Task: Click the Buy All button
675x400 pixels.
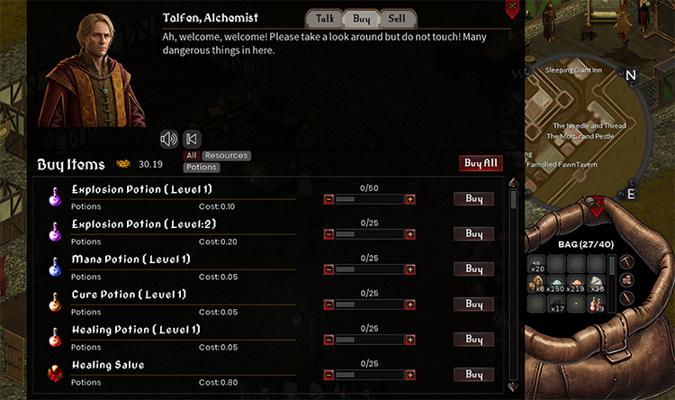Action: [x=481, y=163]
